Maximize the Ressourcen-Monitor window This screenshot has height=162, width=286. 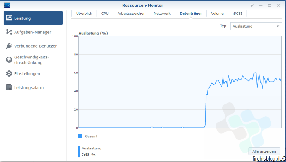tap(270, 5)
